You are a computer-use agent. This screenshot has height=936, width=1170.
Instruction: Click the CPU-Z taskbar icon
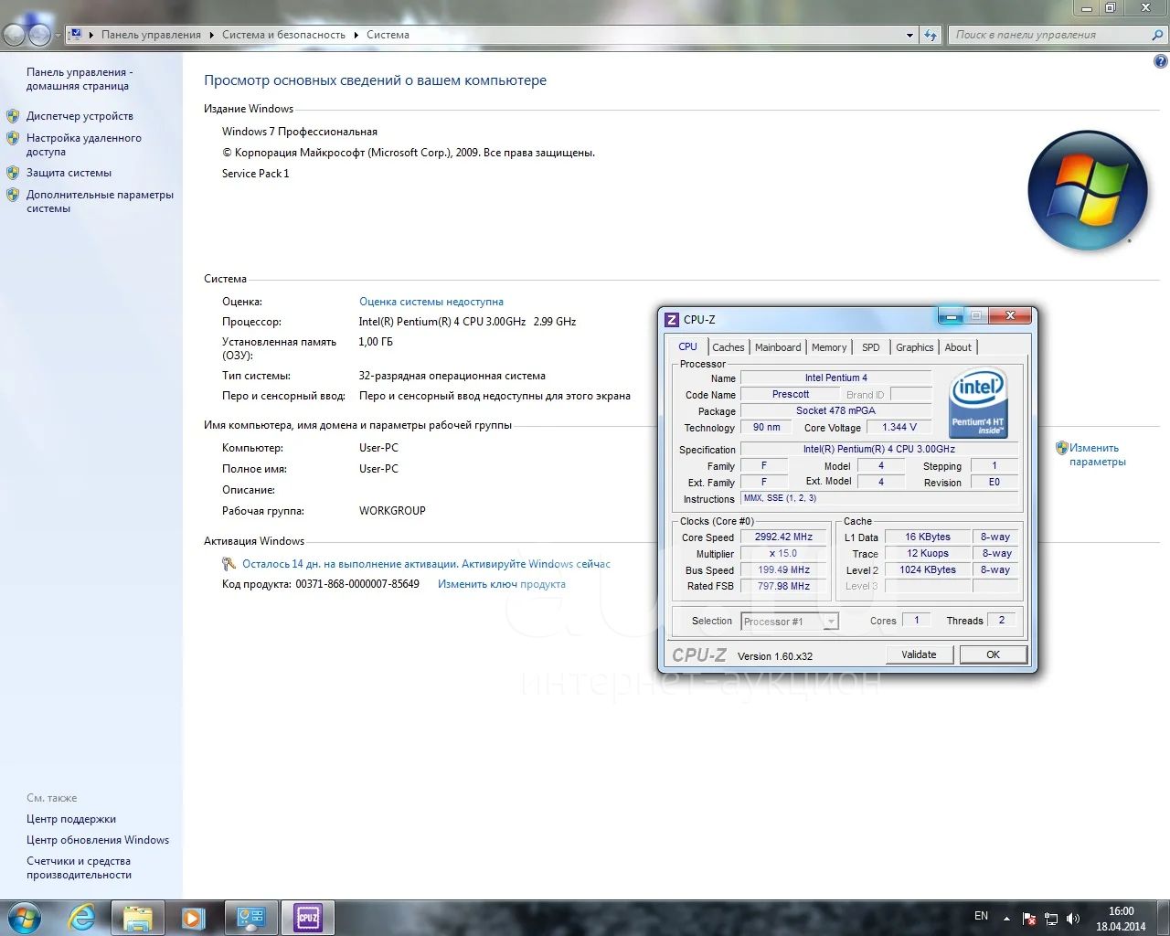307,917
